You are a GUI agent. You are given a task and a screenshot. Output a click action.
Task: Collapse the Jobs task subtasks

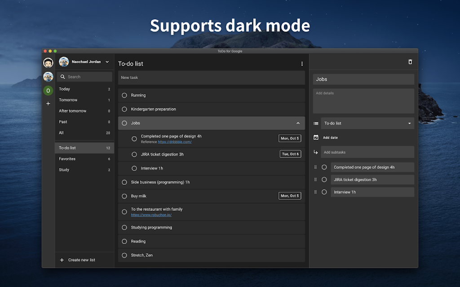coord(298,123)
